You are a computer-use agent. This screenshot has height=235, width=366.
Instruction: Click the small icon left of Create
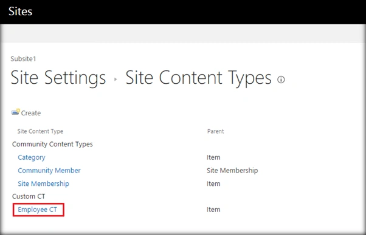16,112
